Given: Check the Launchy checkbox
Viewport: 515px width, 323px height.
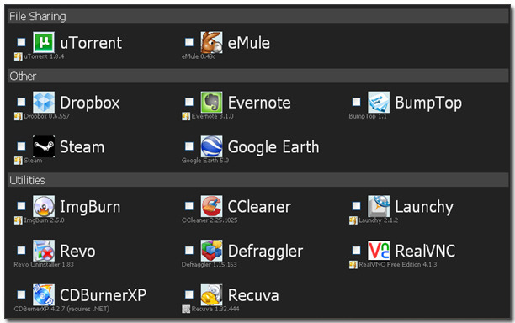Looking at the screenshot, I should [x=356, y=206].
